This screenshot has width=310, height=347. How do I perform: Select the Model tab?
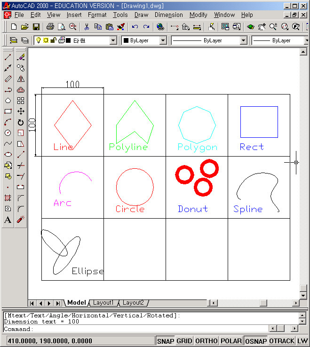click(77, 302)
